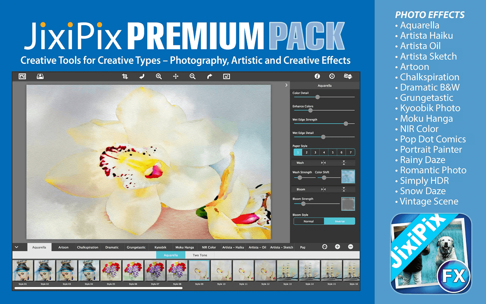Screen dimensions: 486x304
Task: Open an image with the toolbar's first icon
Action: point(22,77)
